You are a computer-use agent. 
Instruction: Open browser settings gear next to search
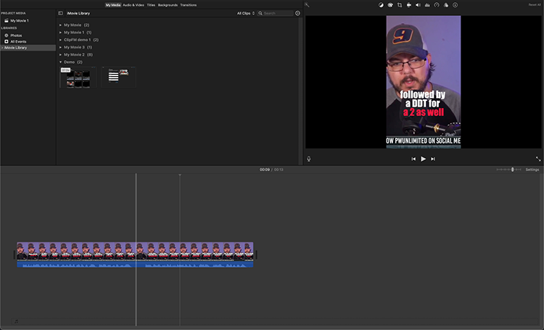point(297,13)
